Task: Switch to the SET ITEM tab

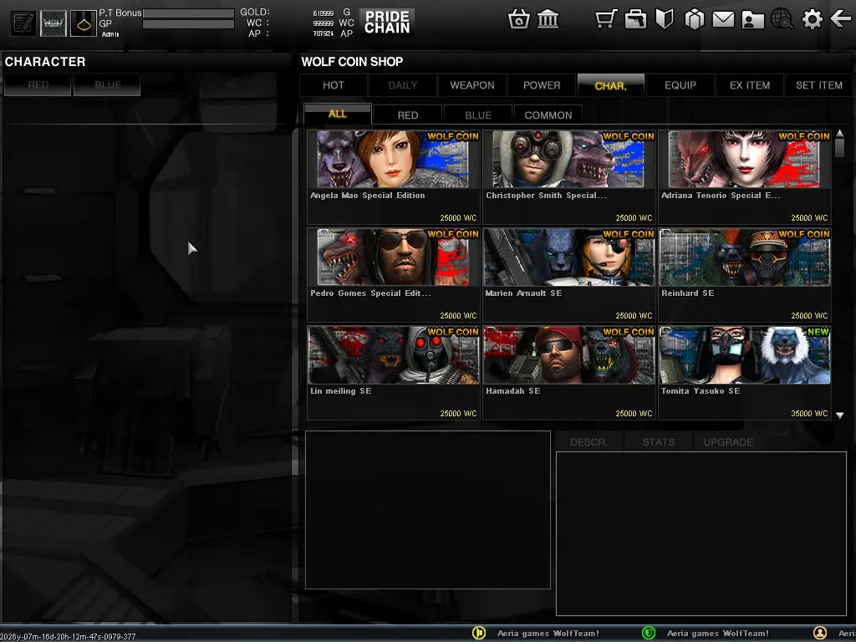Action: [x=819, y=85]
